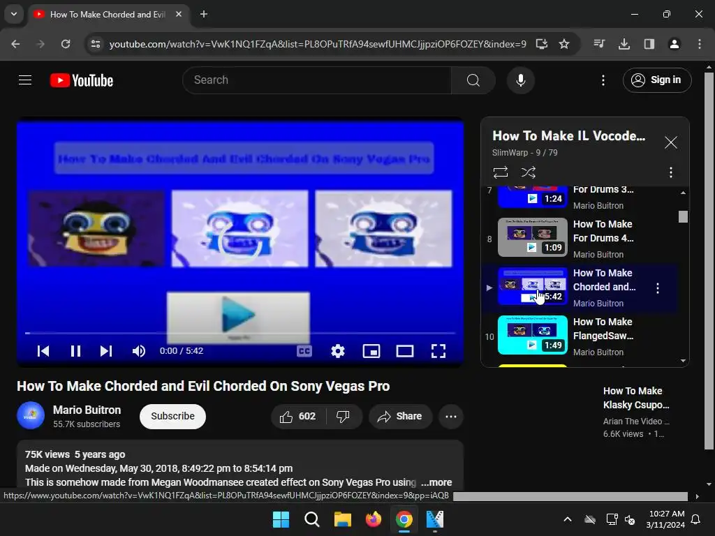Dislike this video
The image size is (715, 536).
click(x=344, y=416)
